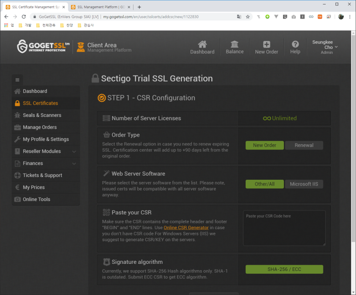
Task: Start a New Order from the plus icon
Action: (266, 48)
